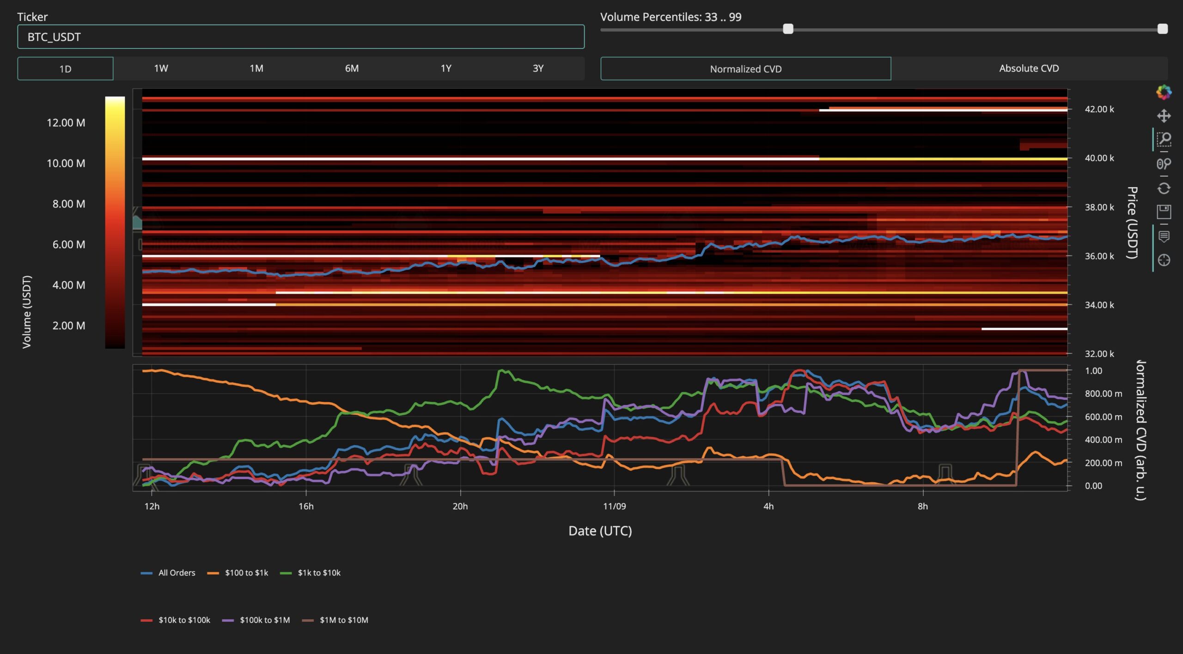Switch to the 1W timeframe
1183x654 pixels.
point(161,68)
